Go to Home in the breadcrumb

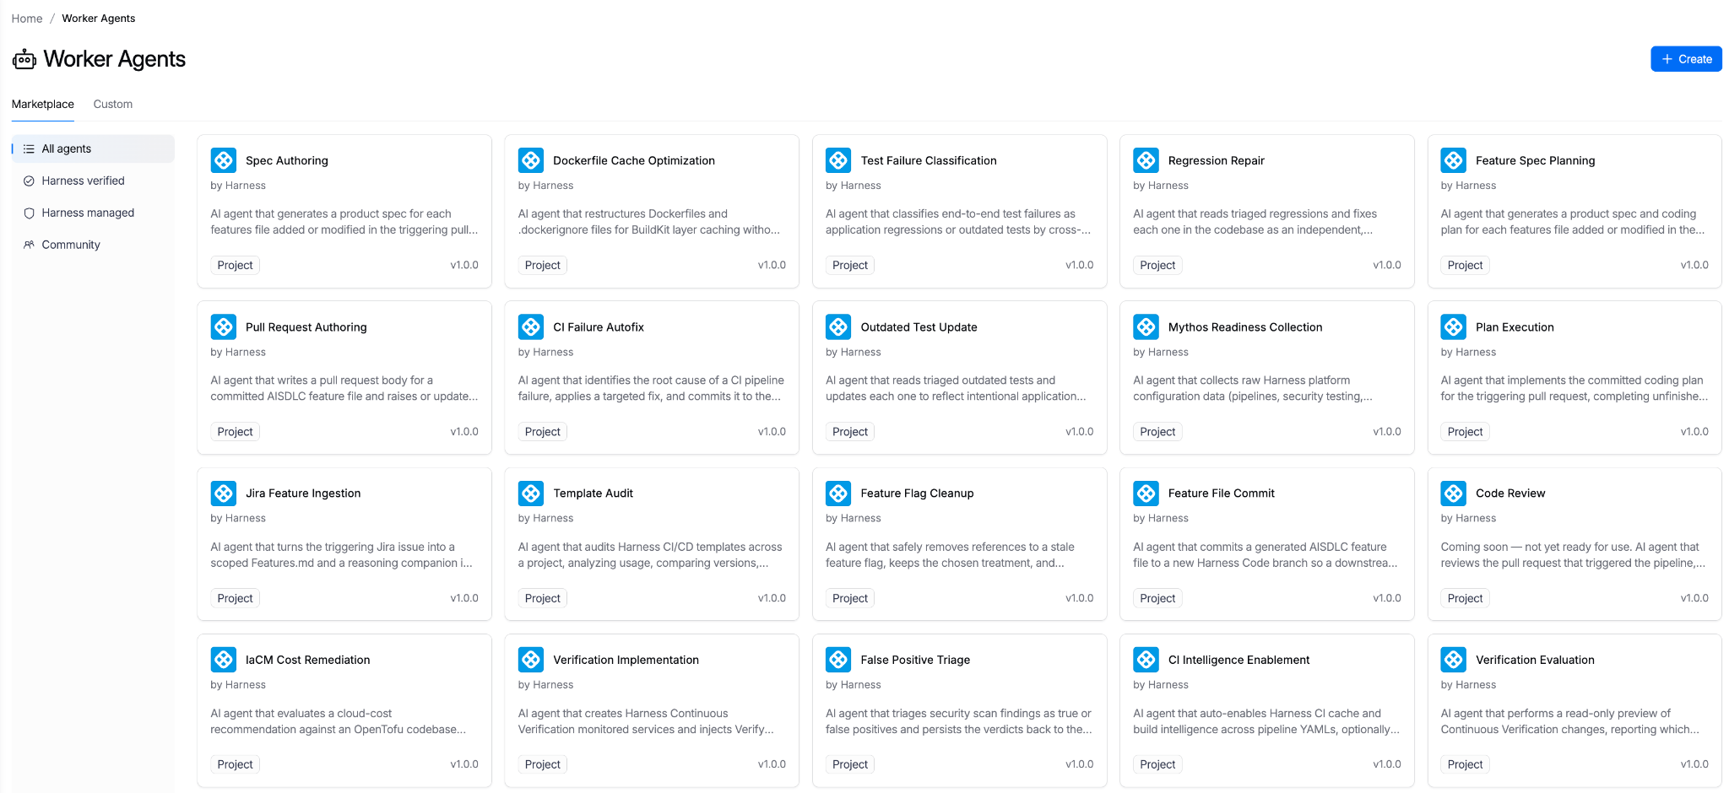click(x=27, y=19)
